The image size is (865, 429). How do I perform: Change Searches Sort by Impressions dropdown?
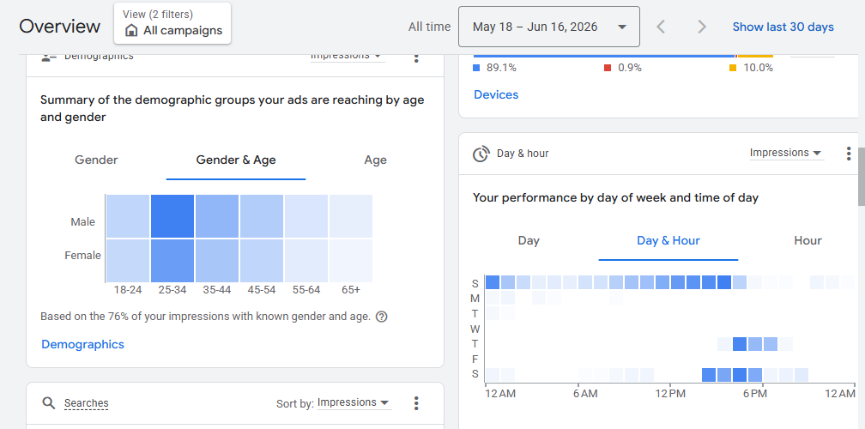(354, 403)
